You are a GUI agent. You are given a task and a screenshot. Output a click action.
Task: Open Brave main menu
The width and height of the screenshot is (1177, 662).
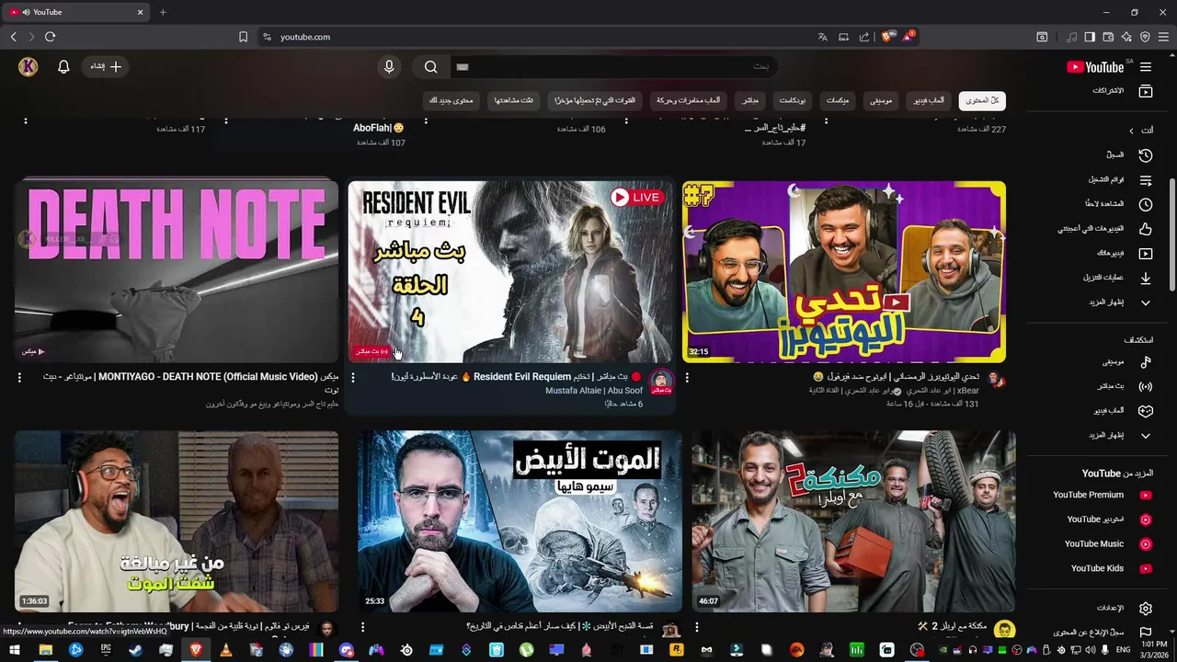click(x=1163, y=37)
